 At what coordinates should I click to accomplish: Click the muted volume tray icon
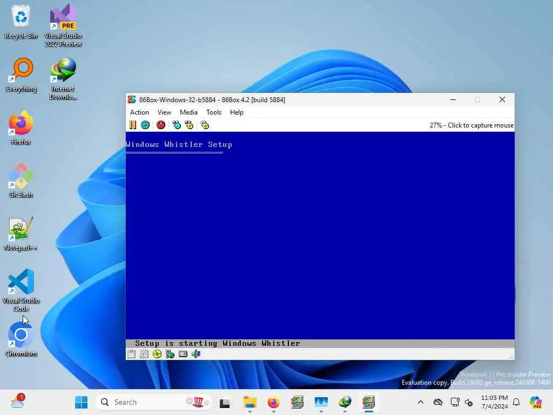469,402
